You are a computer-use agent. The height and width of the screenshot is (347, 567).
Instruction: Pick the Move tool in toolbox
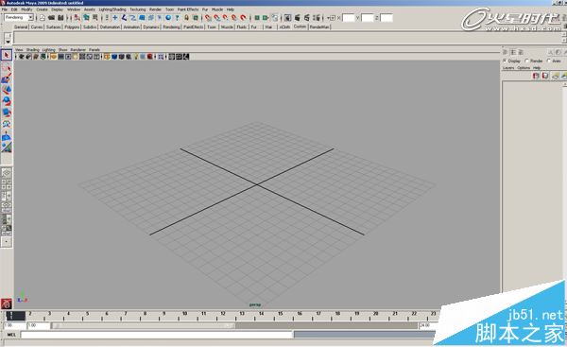(7, 90)
